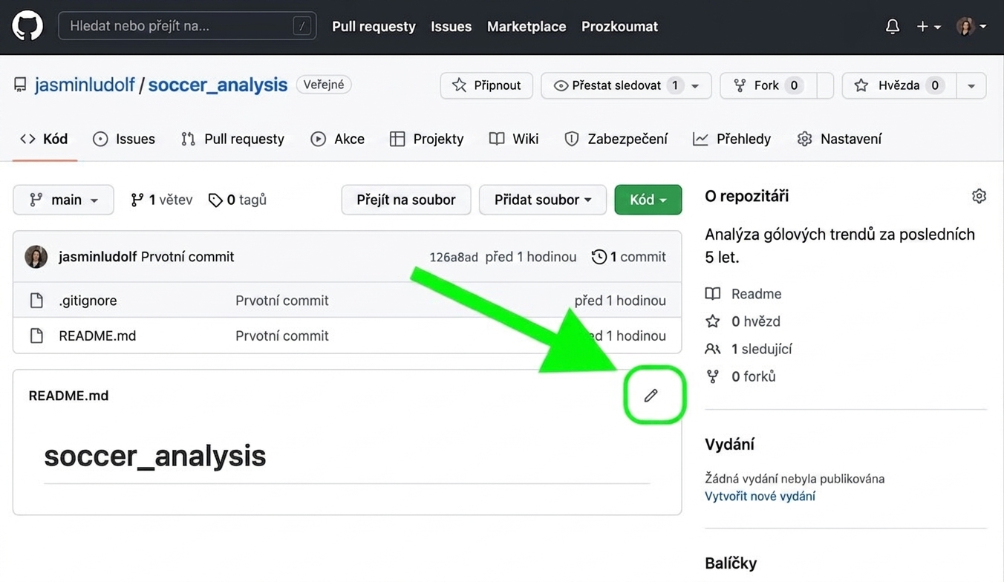Viewport: 1004px width, 582px height.
Task: Open the Wiki tab
Action: tap(514, 139)
